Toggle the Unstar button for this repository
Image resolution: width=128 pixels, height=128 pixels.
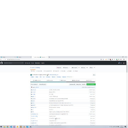click(83, 67)
